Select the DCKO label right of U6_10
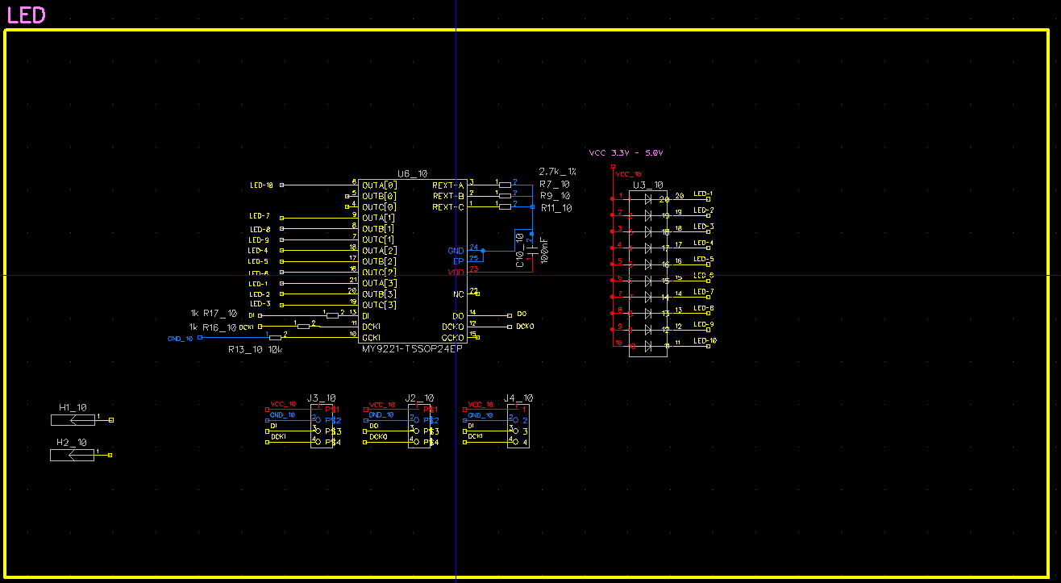This screenshot has height=583, width=1061. [x=525, y=327]
